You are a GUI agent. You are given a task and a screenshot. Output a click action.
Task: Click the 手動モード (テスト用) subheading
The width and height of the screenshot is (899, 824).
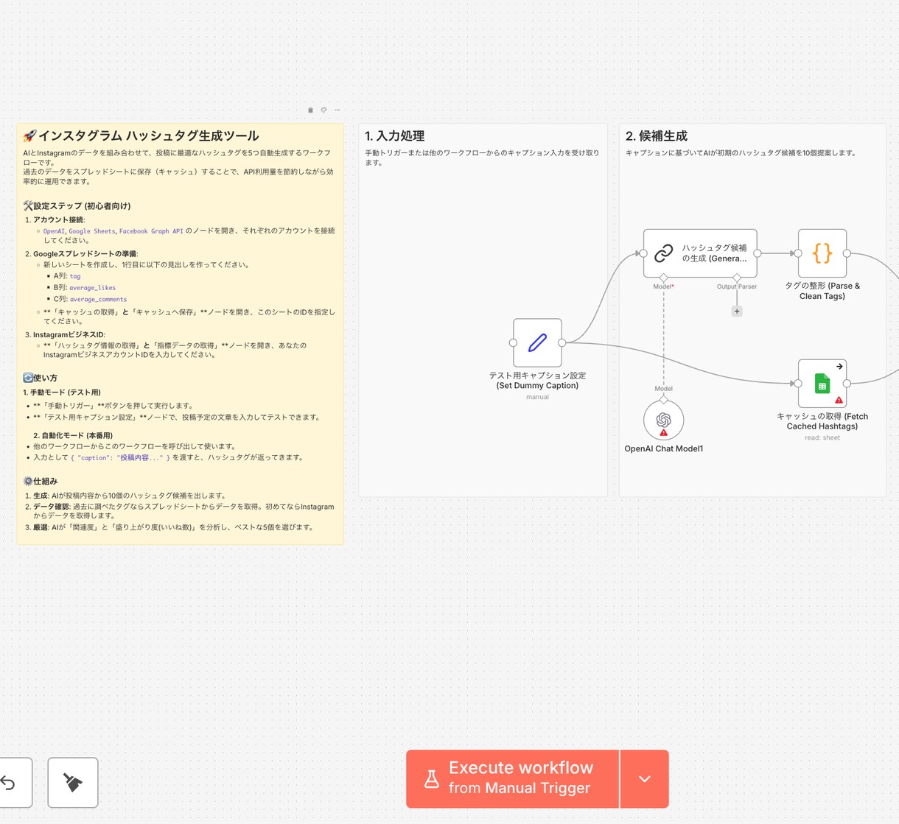click(x=62, y=392)
